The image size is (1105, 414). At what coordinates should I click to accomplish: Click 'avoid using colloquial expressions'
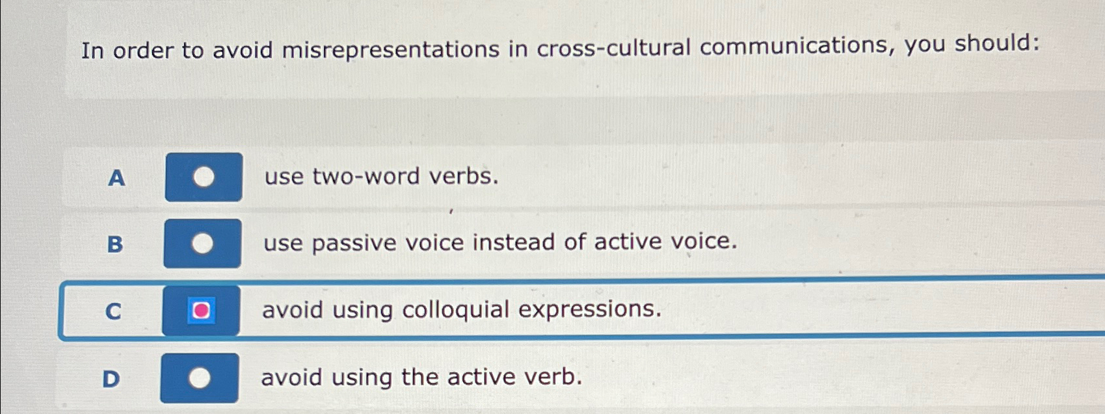tap(462, 311)
